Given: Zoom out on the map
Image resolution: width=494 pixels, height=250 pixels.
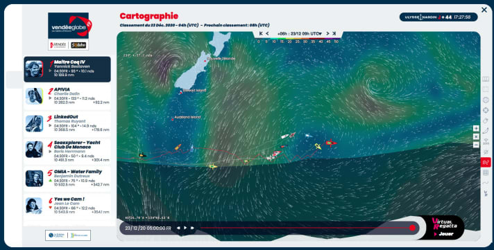Looking at the screenshot, I should [x=476, y=145].
